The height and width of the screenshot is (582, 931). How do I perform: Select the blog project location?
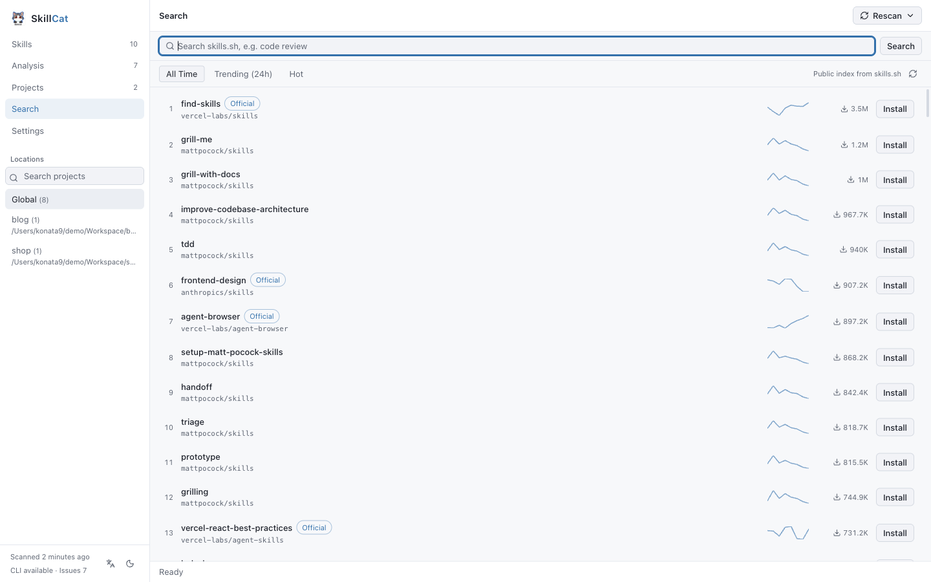(74, 225)
